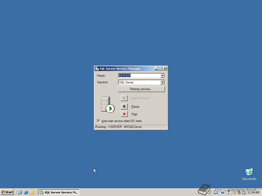Click the SQL Server Service Manager tray icon
The width and height of the screenshot is (262, 196).
click(x=244, y=193)
